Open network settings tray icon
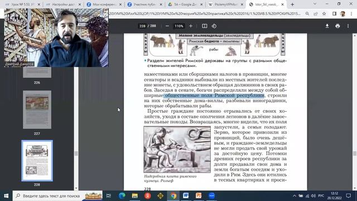357x201 pixels. (307, 196)
